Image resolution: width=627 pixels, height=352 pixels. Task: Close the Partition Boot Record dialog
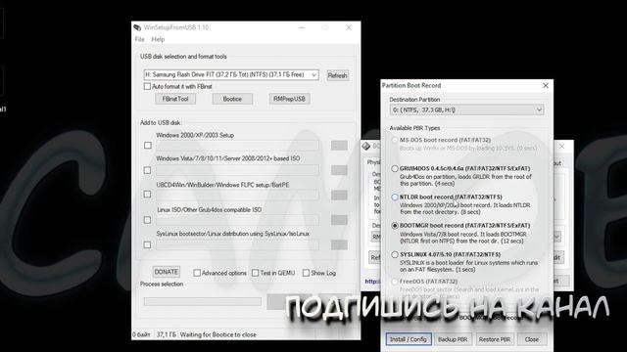pyautogui.click(x=546, y=85)
